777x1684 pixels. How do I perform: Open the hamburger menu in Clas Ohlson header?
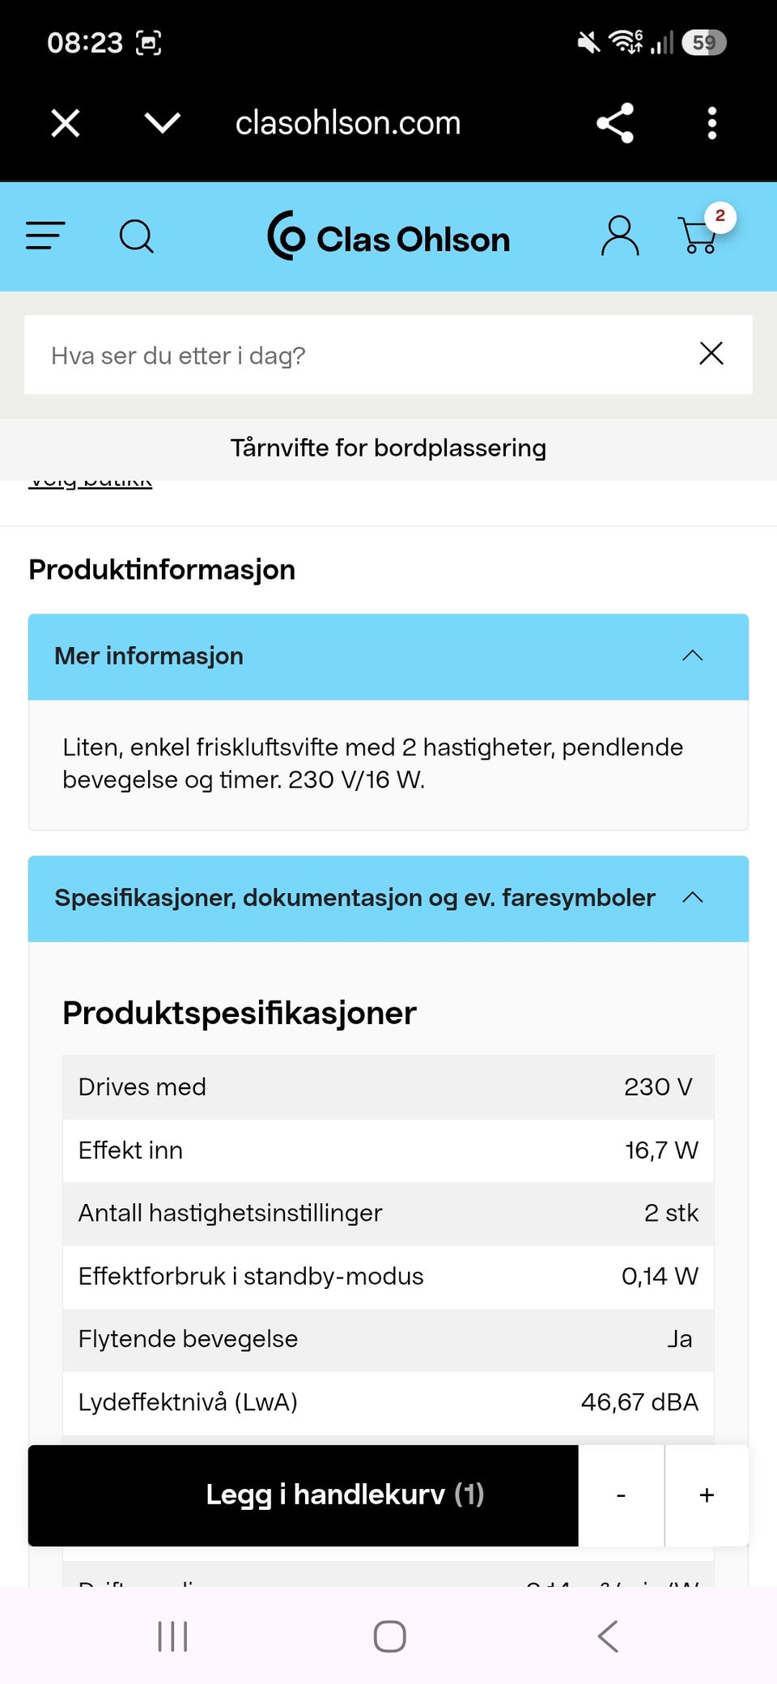click(45, 236)
